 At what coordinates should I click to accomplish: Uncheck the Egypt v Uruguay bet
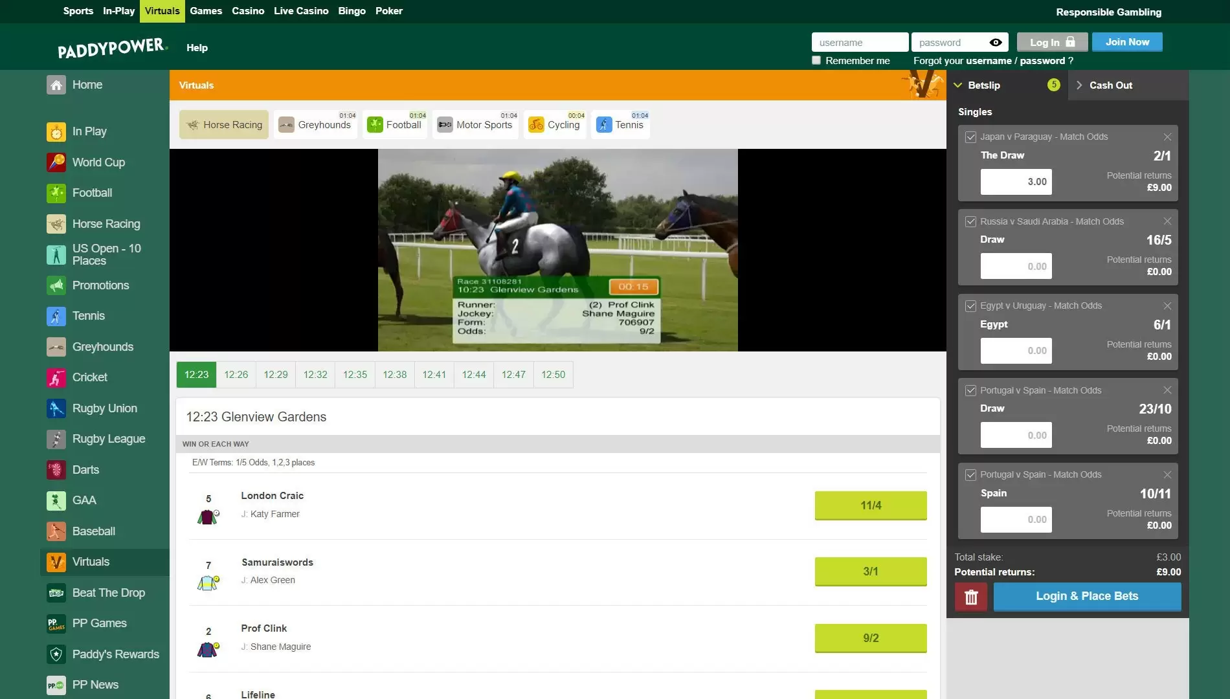point(970,306)
